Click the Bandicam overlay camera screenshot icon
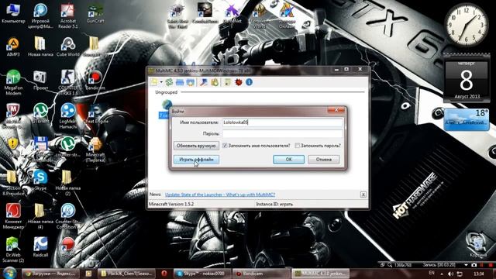 (x=474, y=265)
